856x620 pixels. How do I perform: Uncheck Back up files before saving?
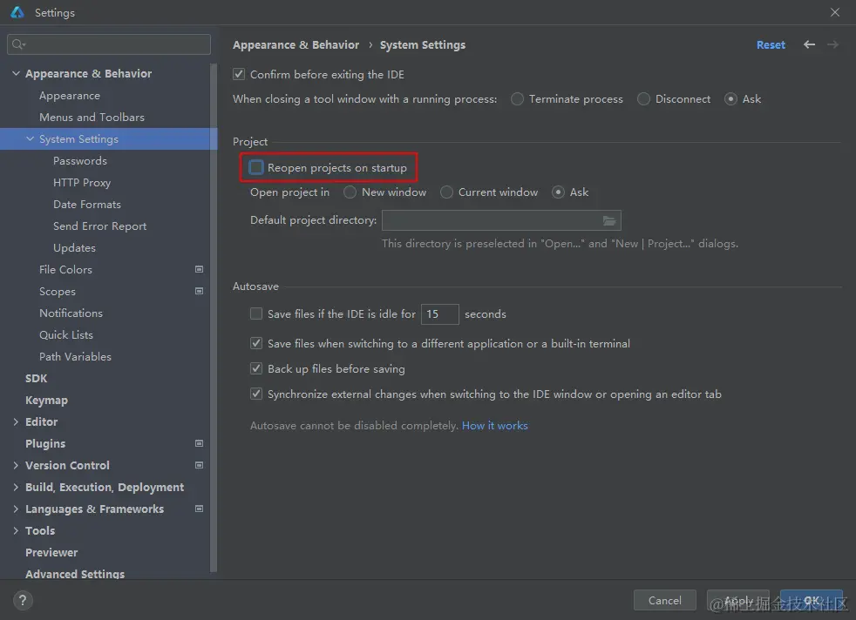coord(256,368)
